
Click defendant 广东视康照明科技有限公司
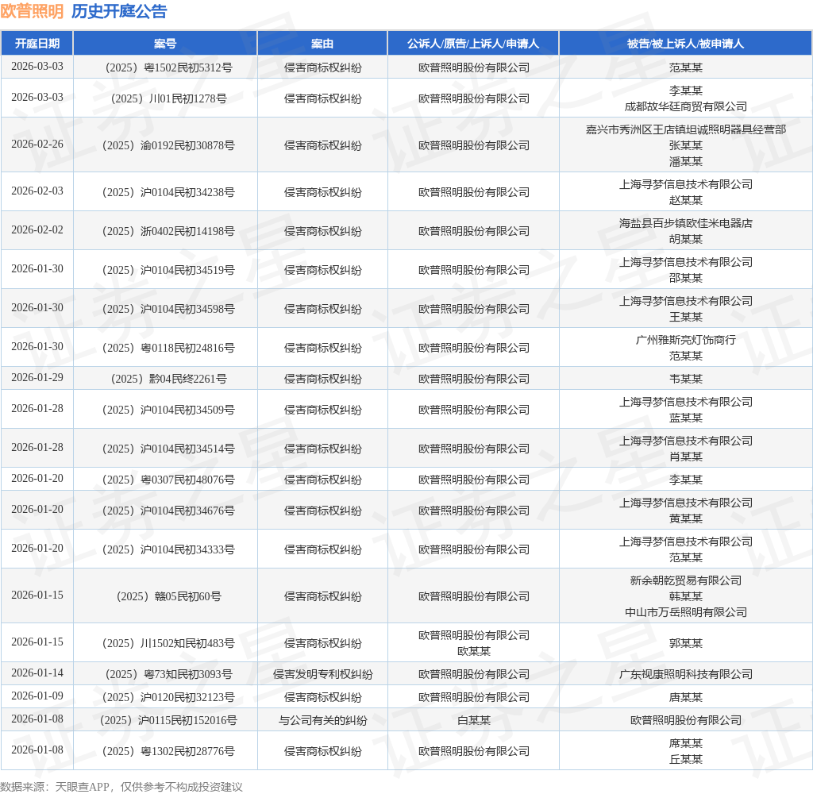(x=685, y=673)
